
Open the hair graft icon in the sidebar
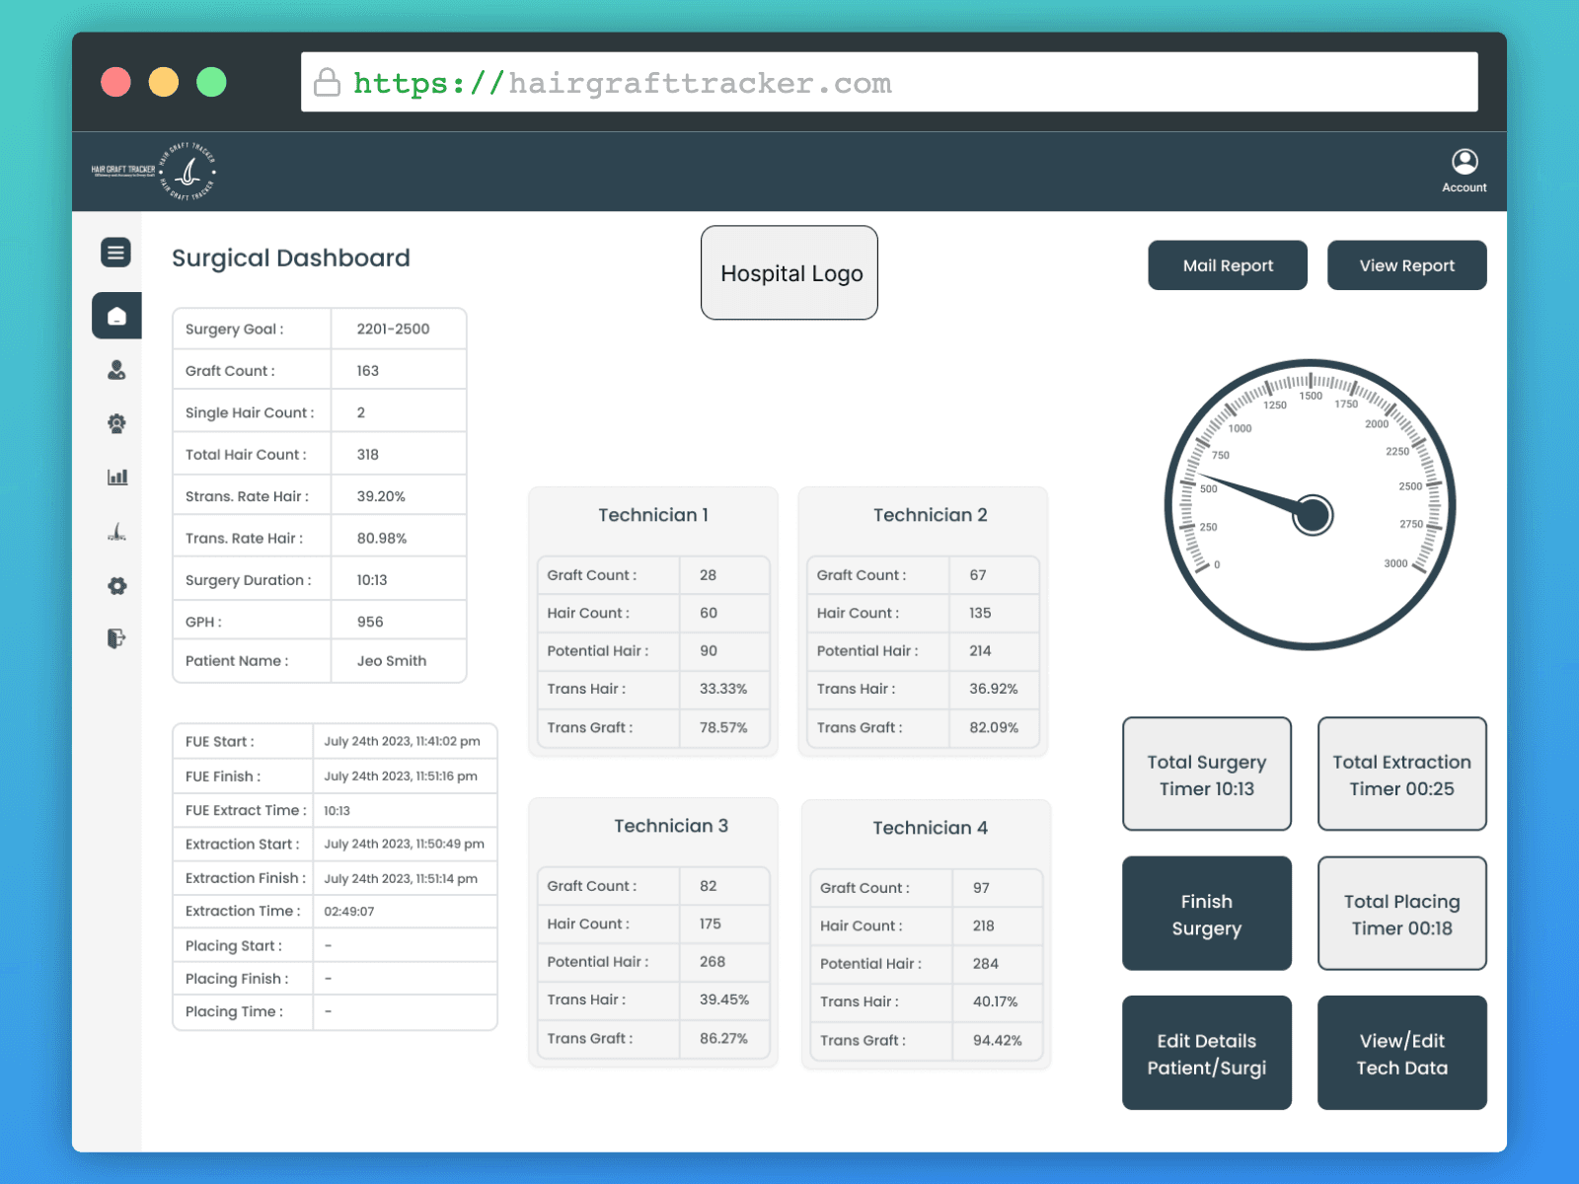point(116,532)
